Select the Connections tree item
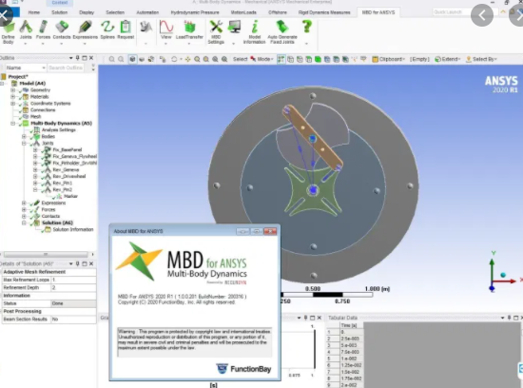The height and width of the screenshot is (388, 523). coord(43,109)
